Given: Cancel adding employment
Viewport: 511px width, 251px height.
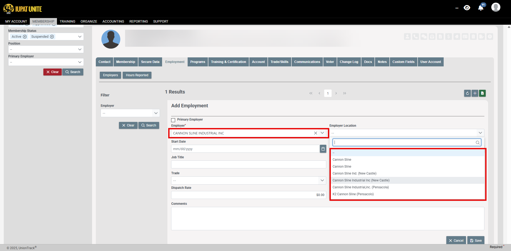Looking at the screenshot, I should [x=456, y=240].
